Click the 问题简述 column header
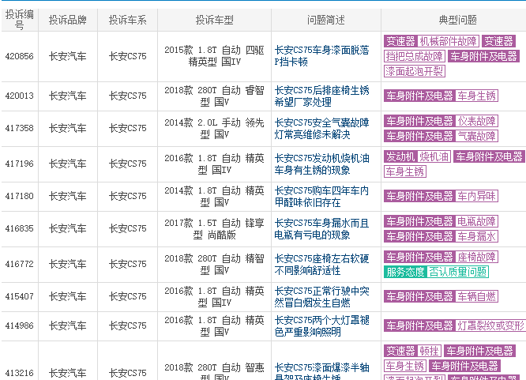The image size is (526, 380). click(x=325, y=20)
